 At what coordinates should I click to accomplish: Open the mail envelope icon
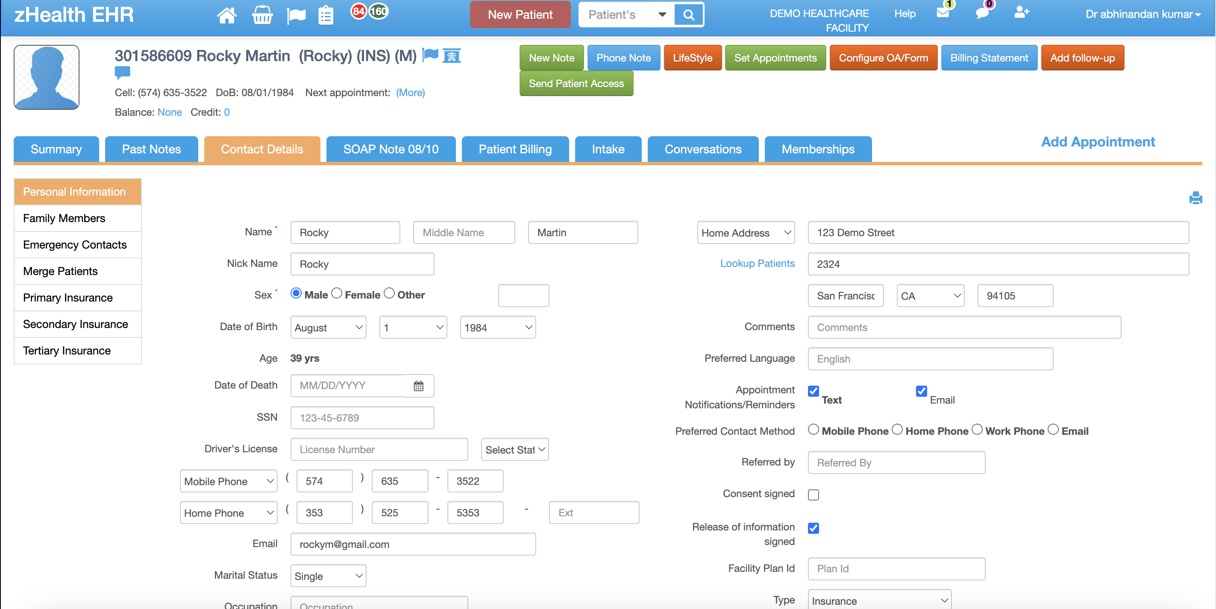pyautogui.click(x=943, y=12)
